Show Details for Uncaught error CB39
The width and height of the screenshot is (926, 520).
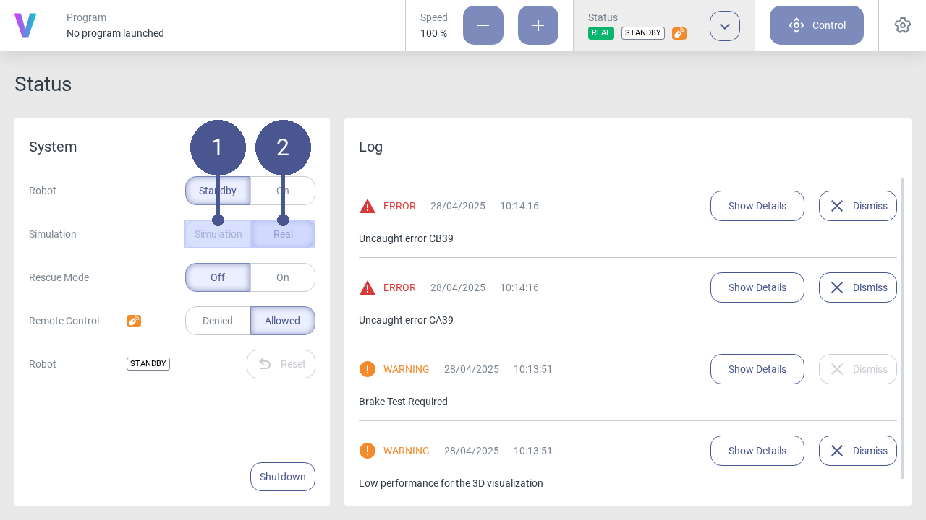click(757, 206)
